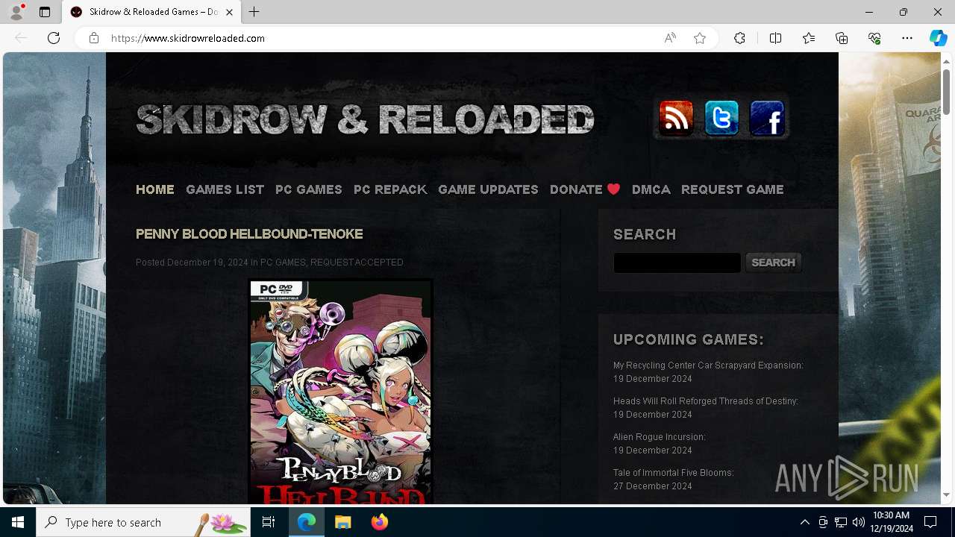955x537 pixels.
Task: Add this page to favorites star
Action: 700,38
